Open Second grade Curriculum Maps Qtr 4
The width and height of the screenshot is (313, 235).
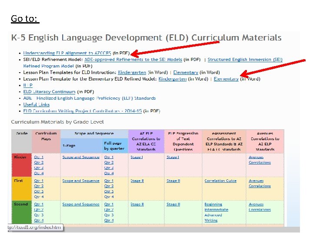39,220
